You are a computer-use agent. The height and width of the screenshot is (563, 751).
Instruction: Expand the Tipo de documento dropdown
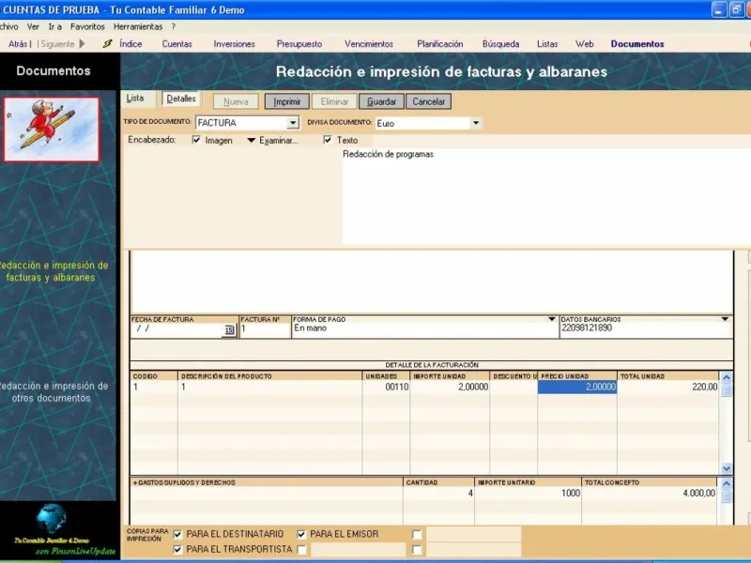click(293, 123)
